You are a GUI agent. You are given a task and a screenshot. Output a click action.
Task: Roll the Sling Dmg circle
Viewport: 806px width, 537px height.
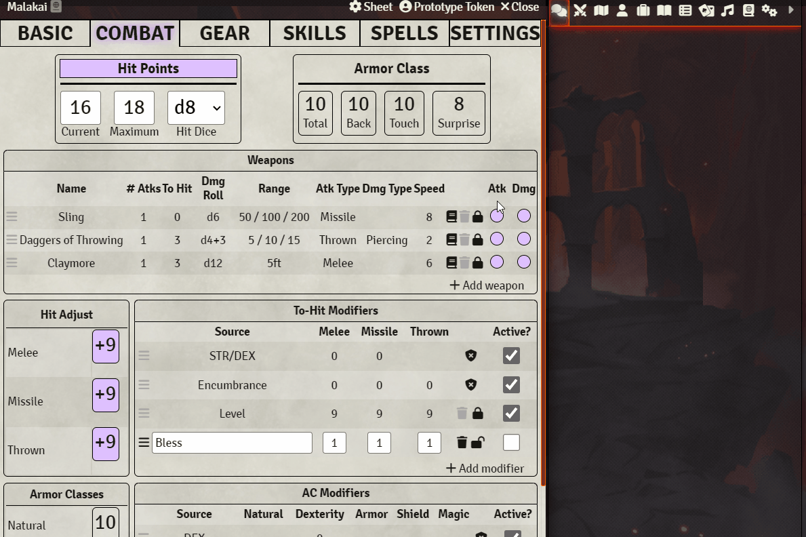point(524,216)
